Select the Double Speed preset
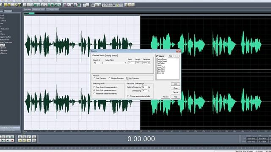 (162, 61)
